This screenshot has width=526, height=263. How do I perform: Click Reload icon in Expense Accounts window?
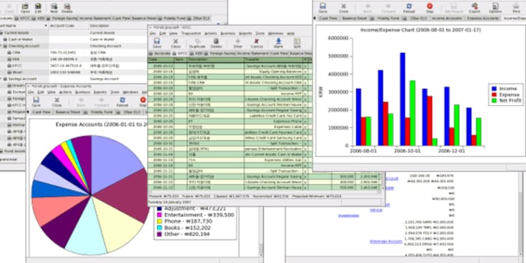pos(122,101)
